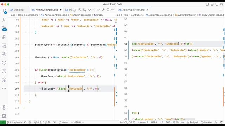The image size is (225, 126).
Task: Click Ln 109, Col 42 position indicator
Action: tap(128, 122)
